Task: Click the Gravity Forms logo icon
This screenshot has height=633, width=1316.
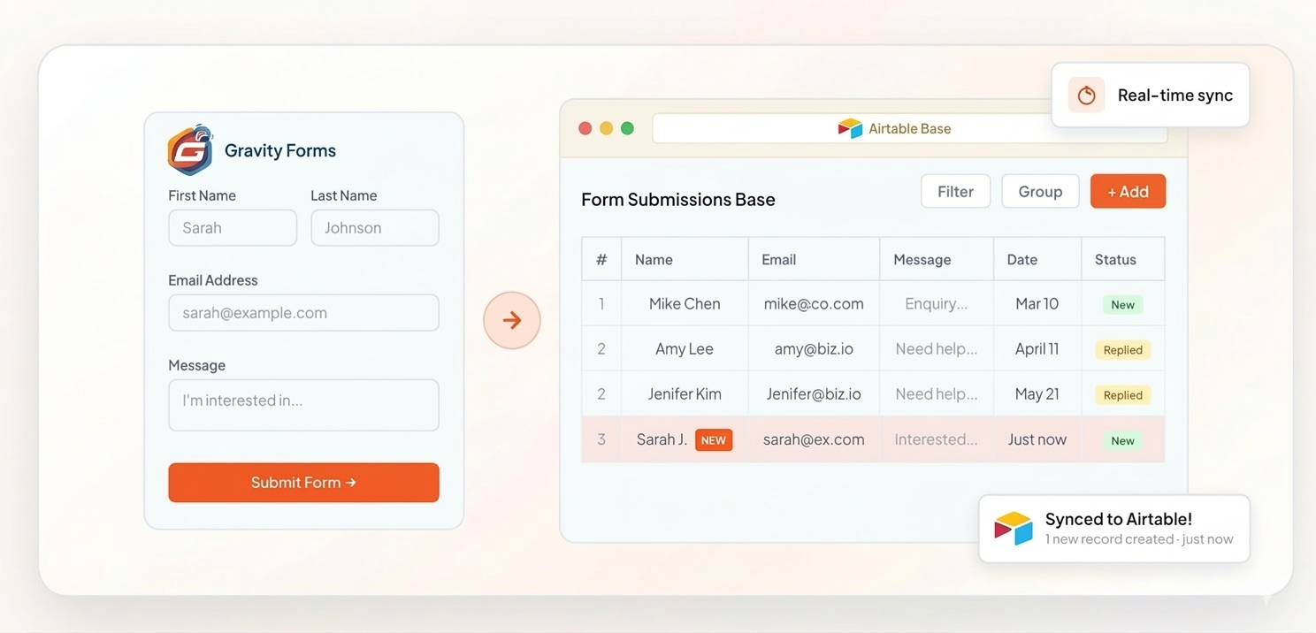Action: point(190,150)
